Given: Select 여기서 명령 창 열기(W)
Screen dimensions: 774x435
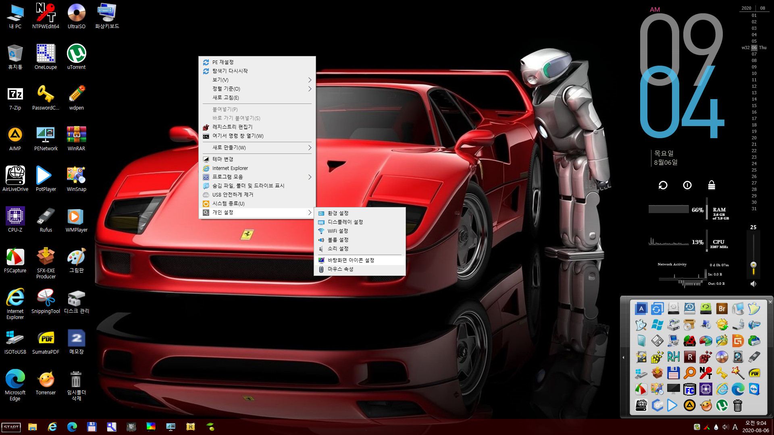Looking at the screenshot, I should pyautogui.click(x=257, y=136).
